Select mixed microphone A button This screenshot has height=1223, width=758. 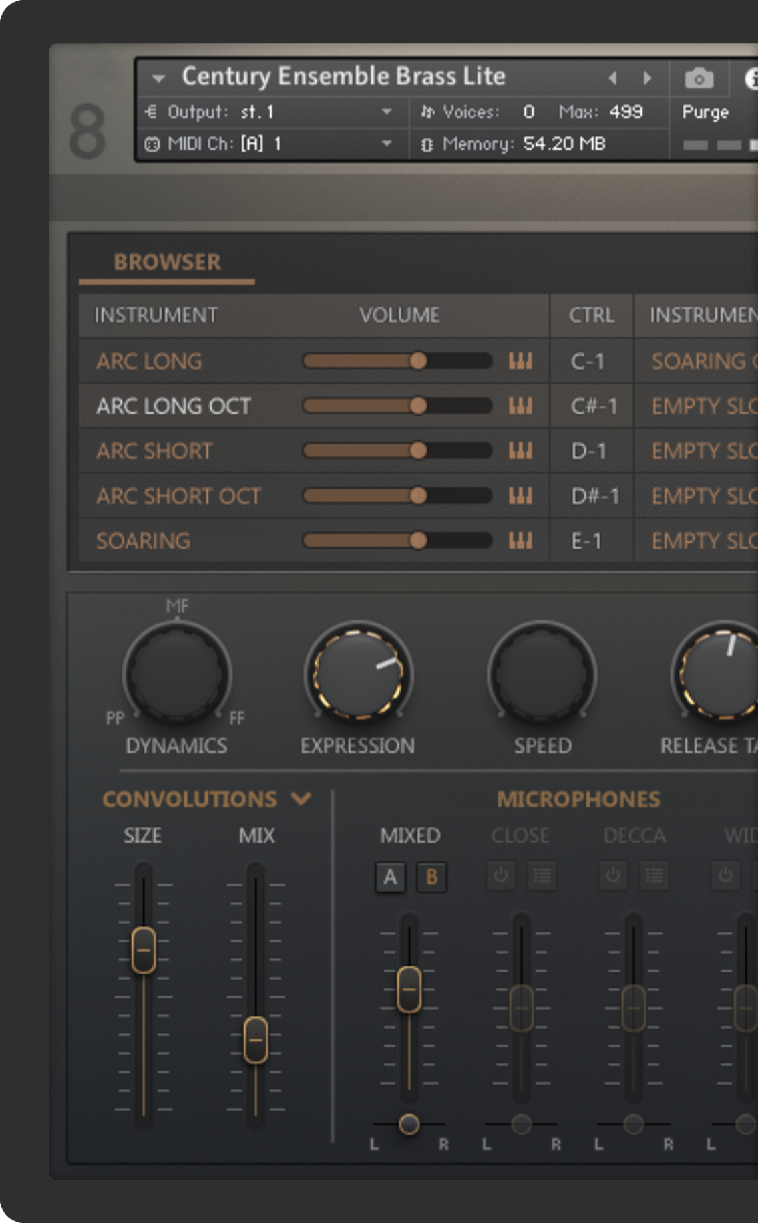coord(391,877)
